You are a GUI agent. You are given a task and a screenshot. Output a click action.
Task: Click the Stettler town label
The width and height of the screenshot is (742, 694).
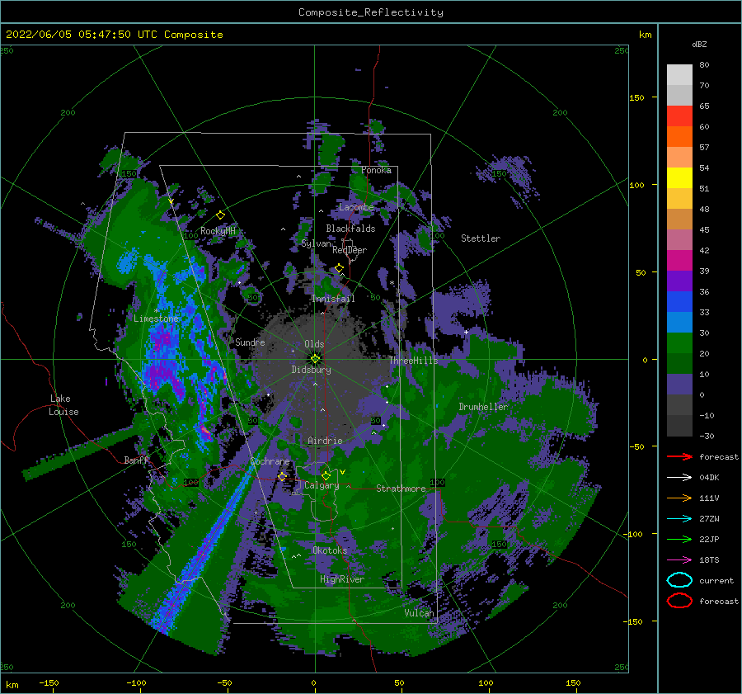click(481, 238)
